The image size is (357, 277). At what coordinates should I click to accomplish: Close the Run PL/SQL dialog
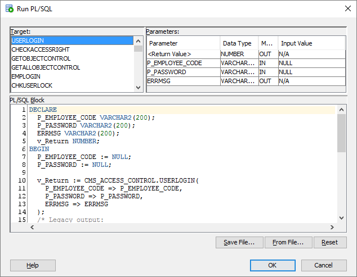[347, 8]
